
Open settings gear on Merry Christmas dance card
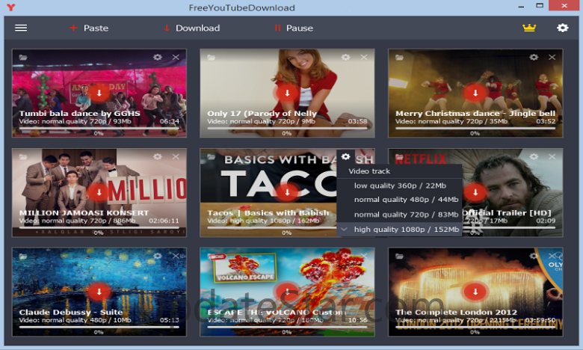tap(534, 57)
